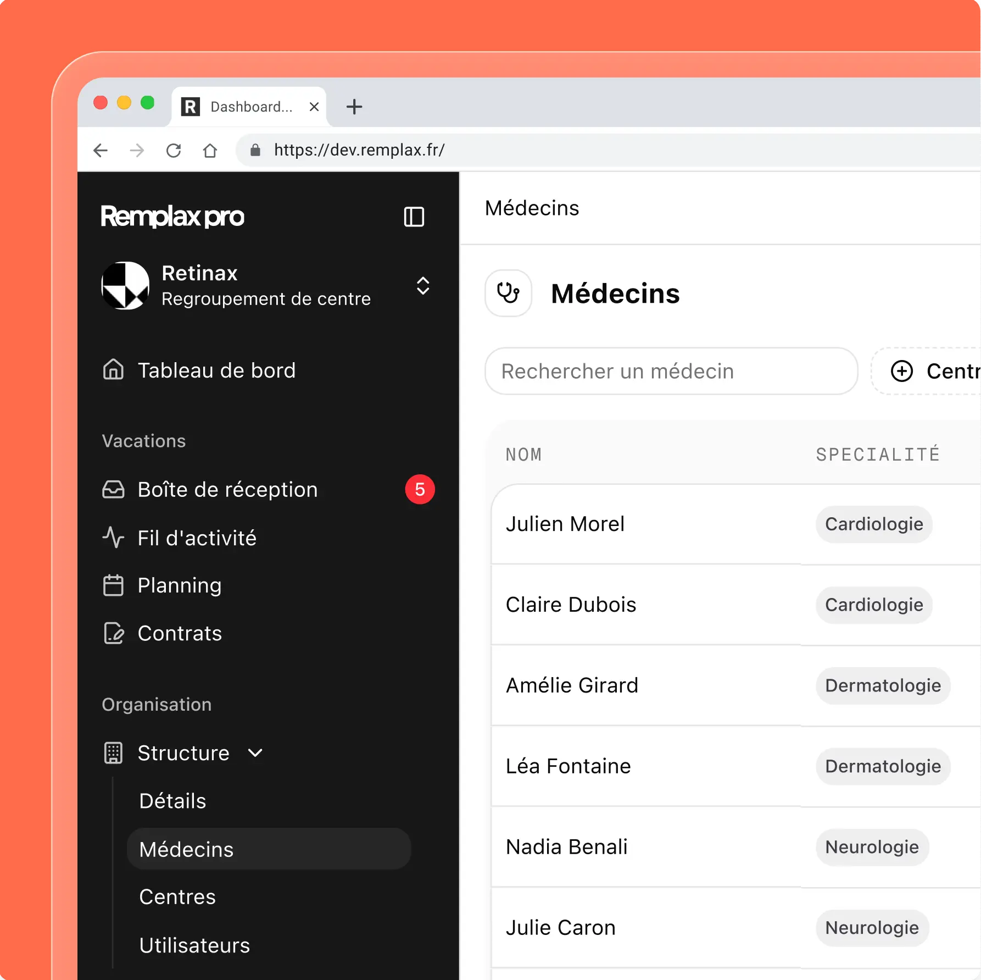Image resolution: width=981 pixels, height=980 pixels.
Task: Click the Boîte de réception inbox icon
Action: coord(113,489)
